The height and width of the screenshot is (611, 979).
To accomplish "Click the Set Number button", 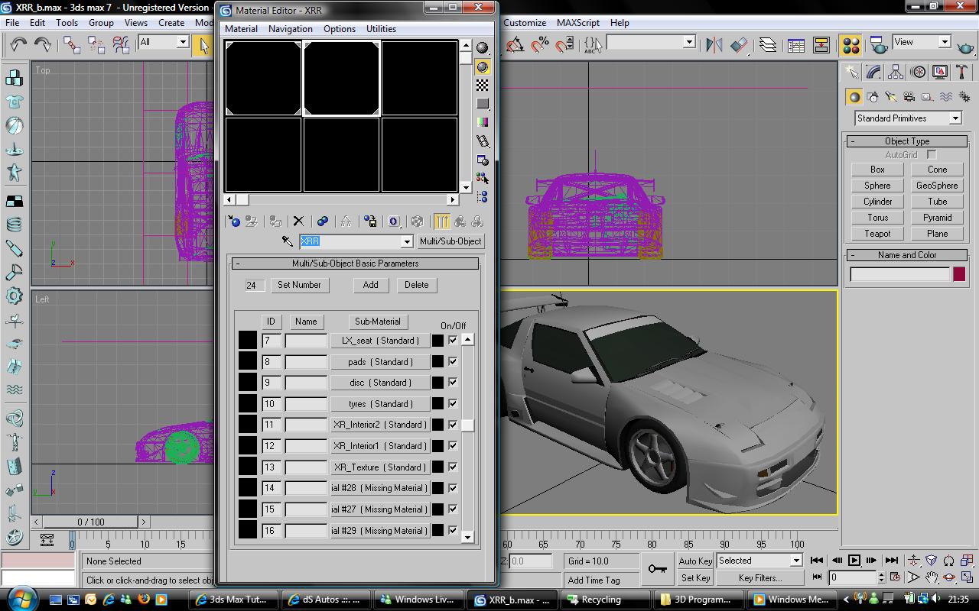I will tap(299, 285).
